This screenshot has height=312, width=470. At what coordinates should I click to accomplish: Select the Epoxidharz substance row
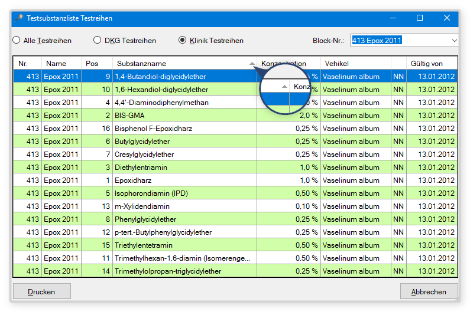click(184, 180)
